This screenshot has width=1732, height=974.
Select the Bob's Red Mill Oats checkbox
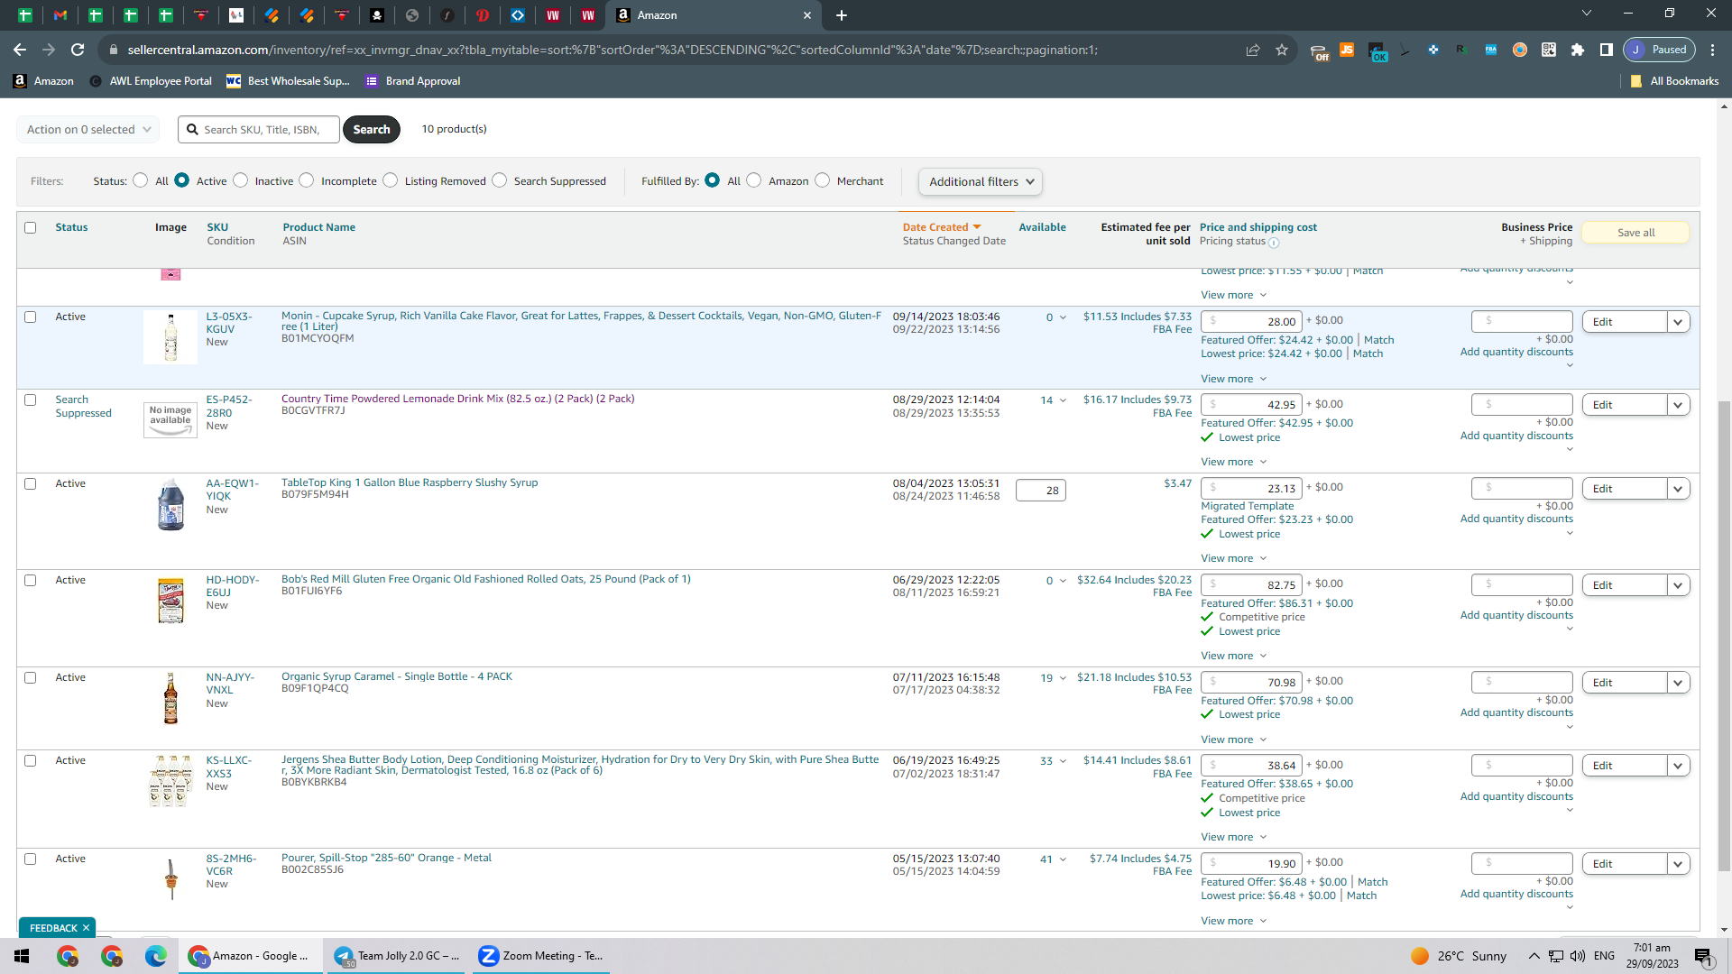point(31,580)
